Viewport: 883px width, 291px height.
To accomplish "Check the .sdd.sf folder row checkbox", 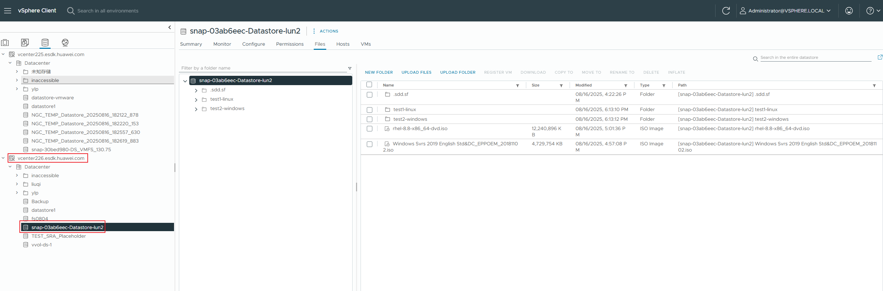I will tap(370, 95).
